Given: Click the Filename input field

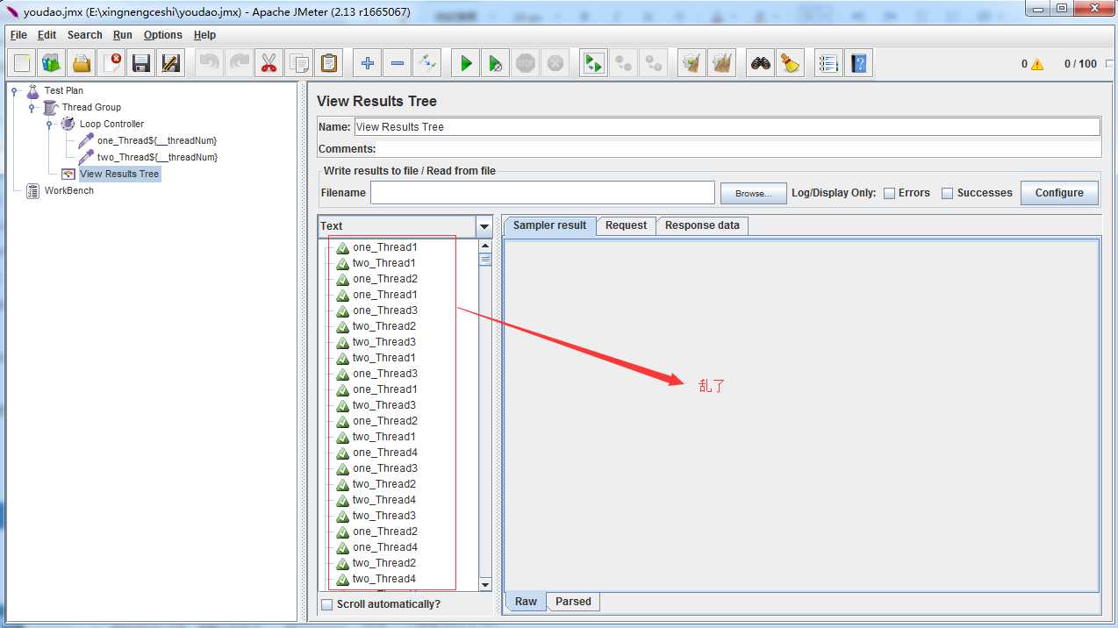Looking at the screenshot, I should coord(542,193).
